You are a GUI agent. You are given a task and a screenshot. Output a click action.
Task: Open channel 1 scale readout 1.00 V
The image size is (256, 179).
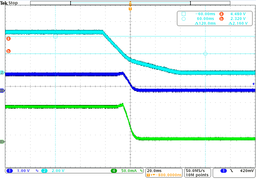pyautogui.click(x=23, y=171)
